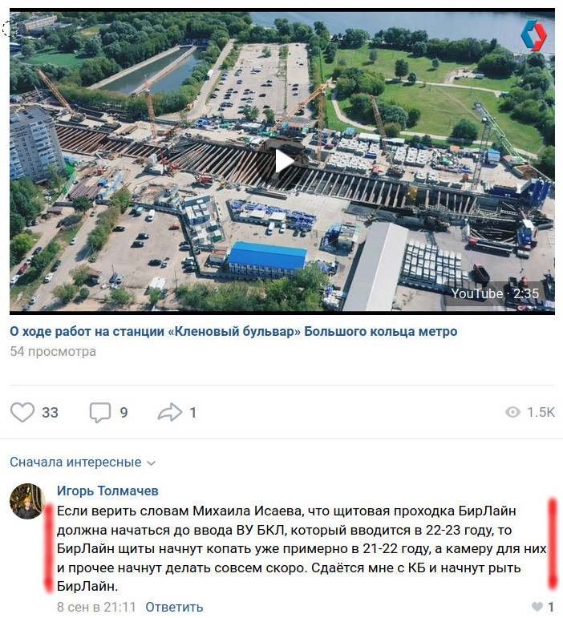Click the 54 просмотра view count text
Screen dimensions: 563x618
click(53, 351)
